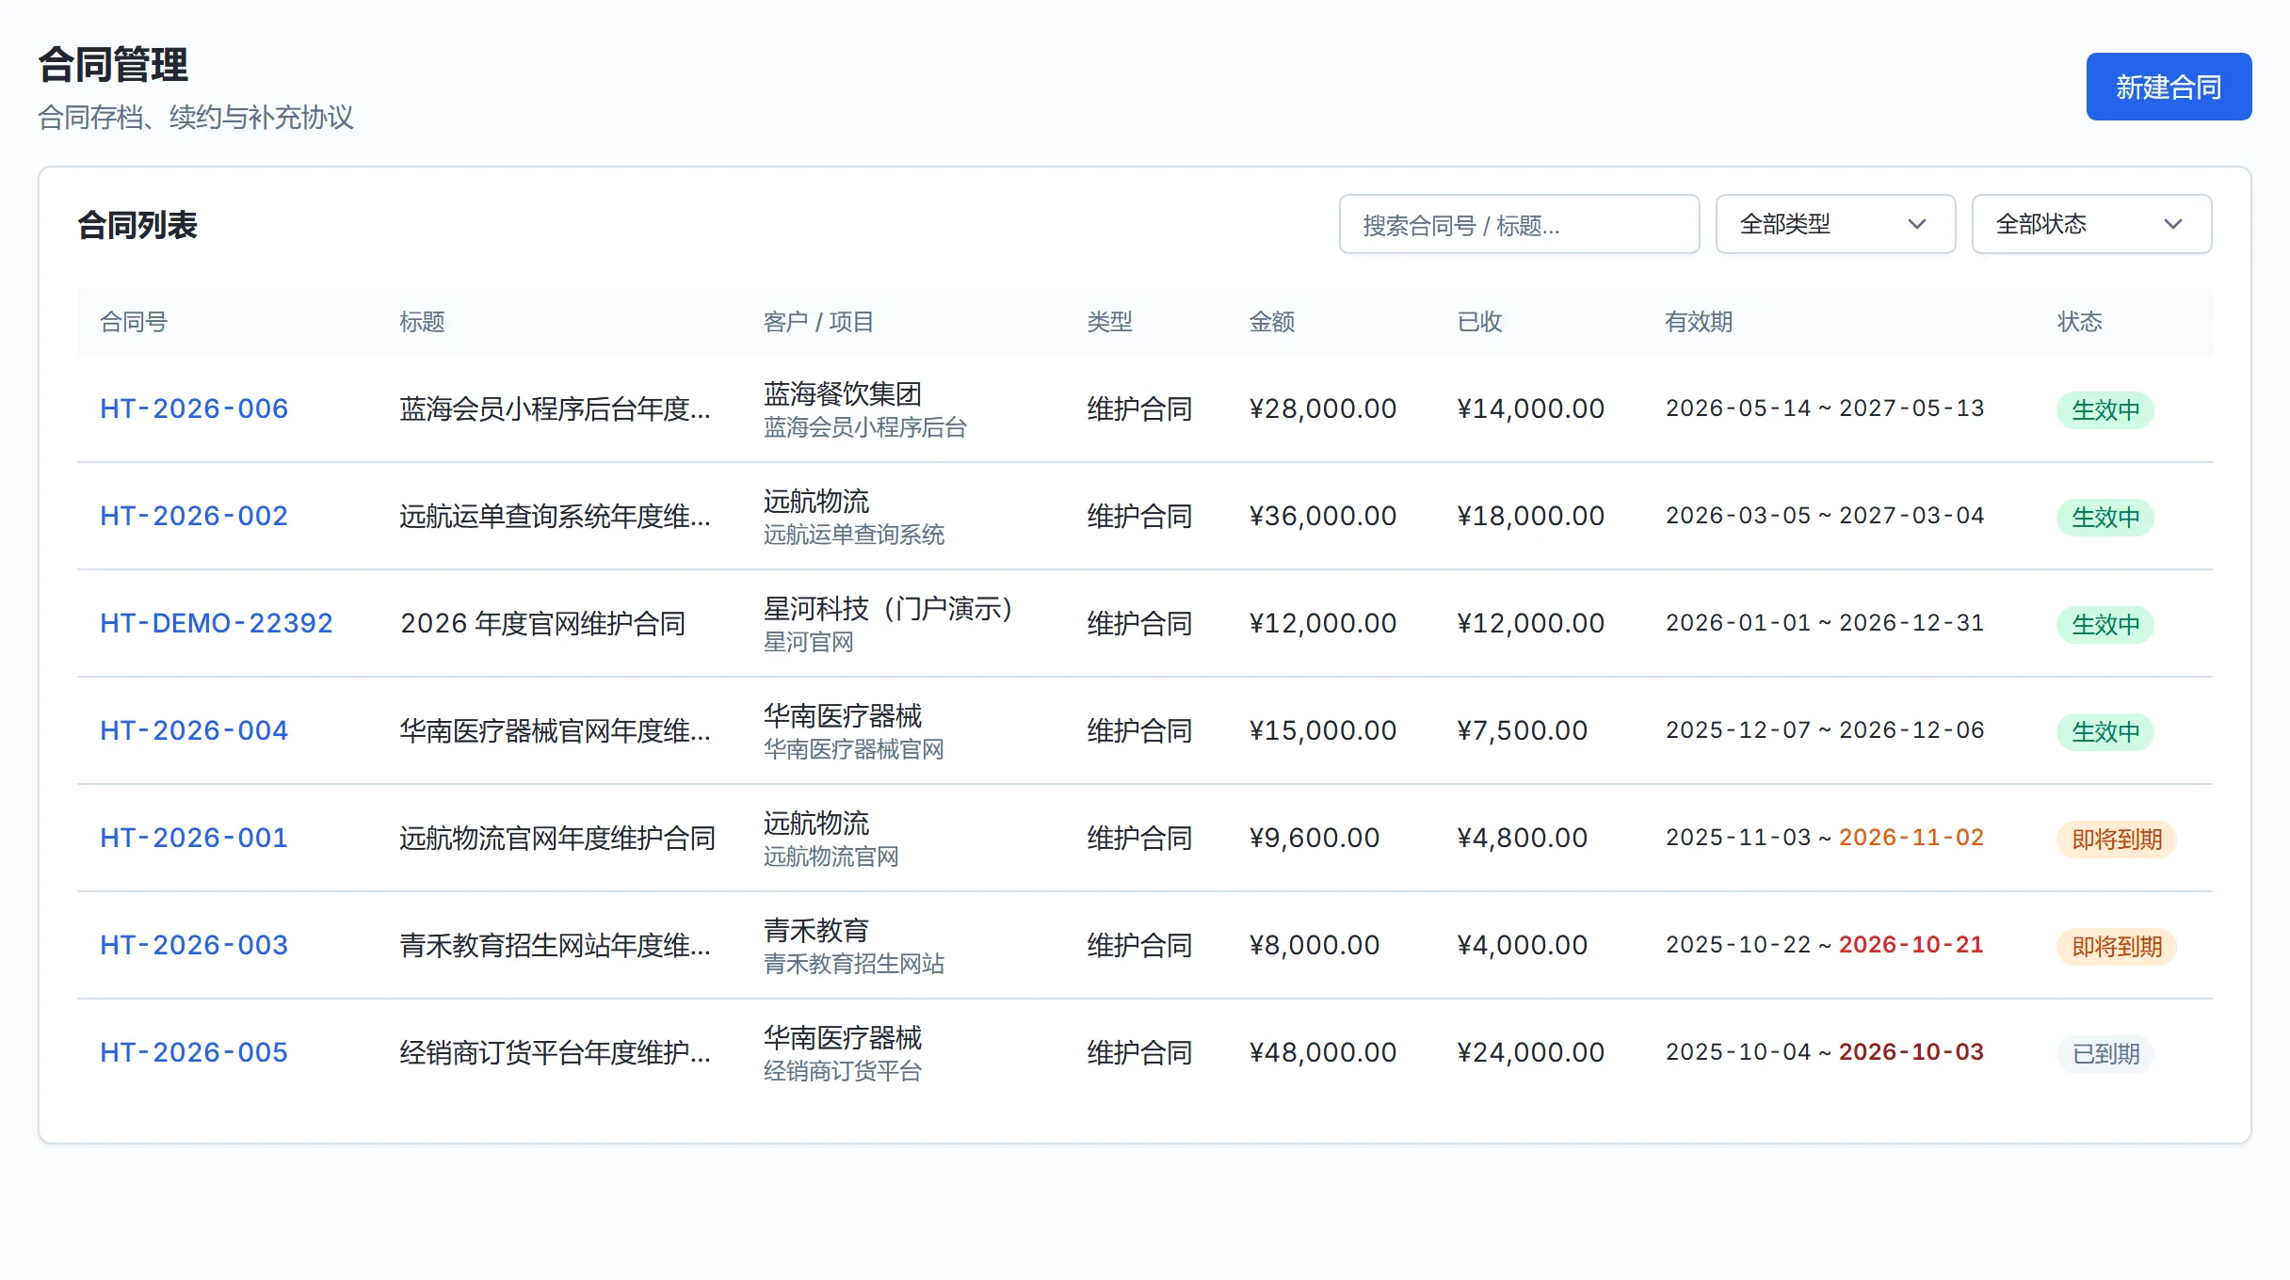Viewport: 2290px width, 1280px height.
Task: Click the red expiry date 2026-10-03
Action: tap(1911, 1052)
